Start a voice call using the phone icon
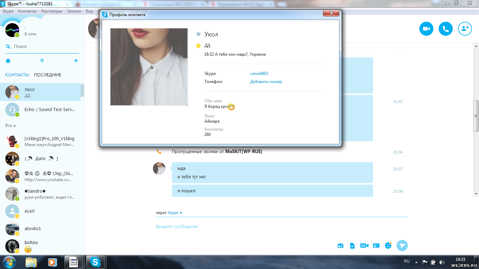Image resolution: width=479 pixels, height=269 pixels. tap(446, 29)
